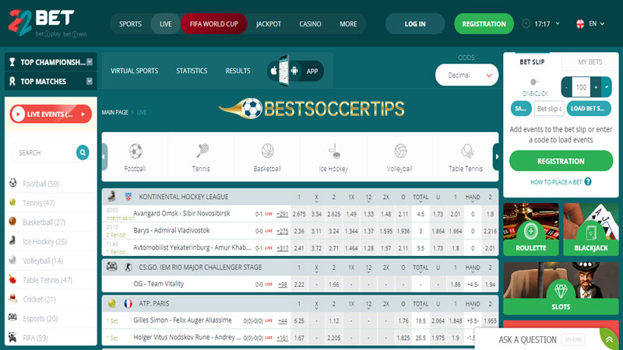Open the Blackjack casino thumbnail
The height and width of the screenshot is (350, 623).
(x=591, y=229)
